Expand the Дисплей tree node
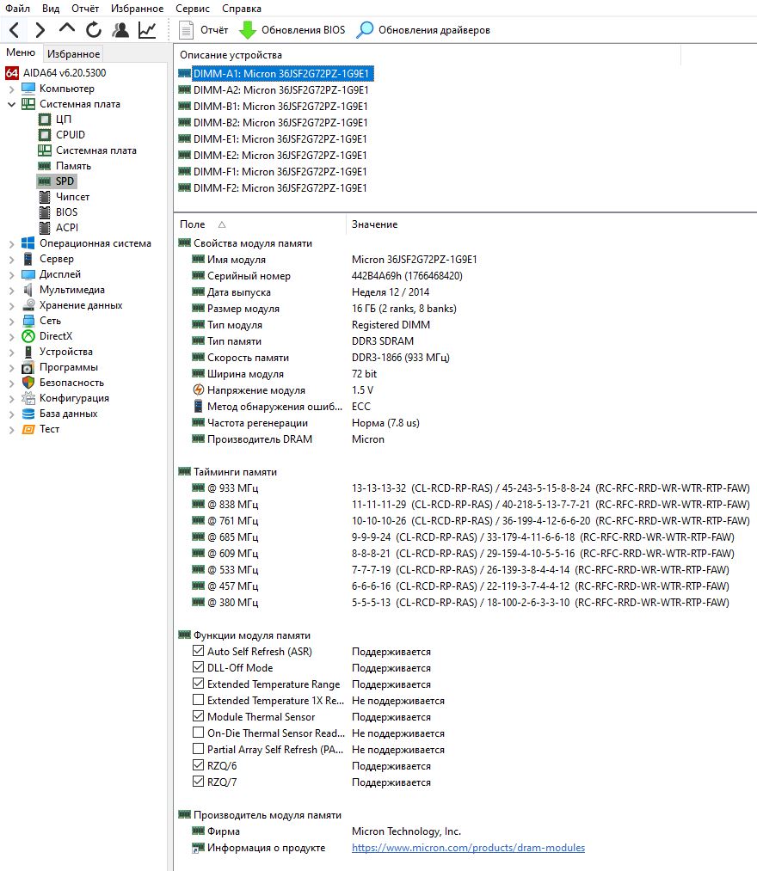This screenshot has height=871, width=757. pos(11,274)
